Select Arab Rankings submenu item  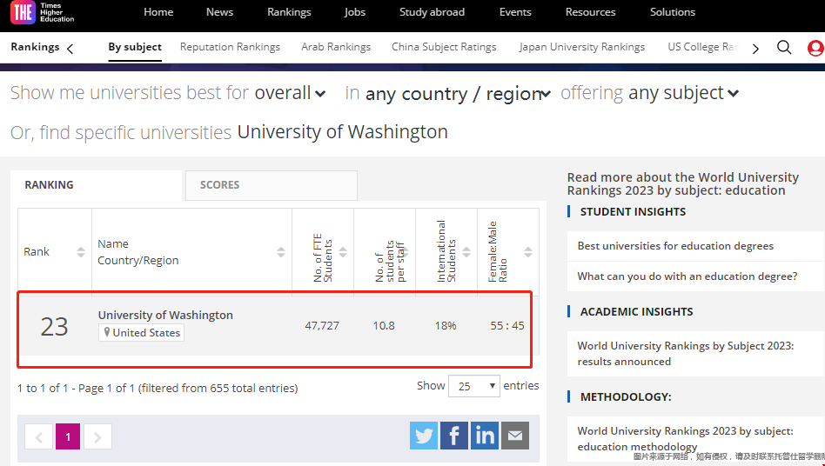coord(336,47)
